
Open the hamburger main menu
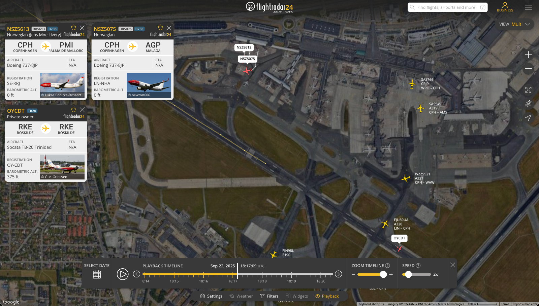click(528, 7)
